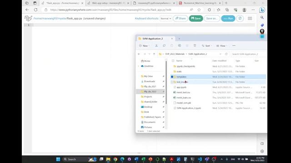Open the New item dropdown in File Explorer
This screenshot has width=291, height=163.
click(144, 46)
